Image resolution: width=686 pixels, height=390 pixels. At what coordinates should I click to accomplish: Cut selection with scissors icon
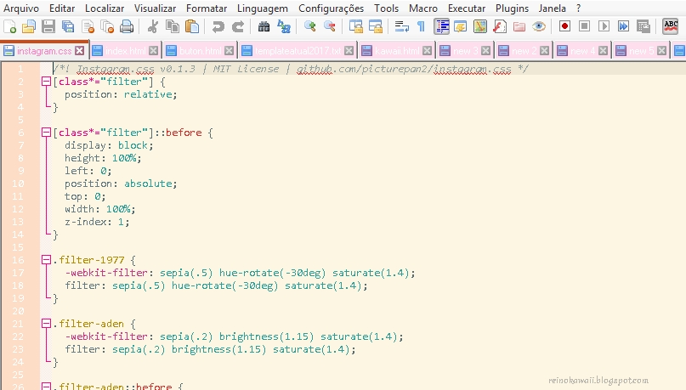[x=153, y=26]
